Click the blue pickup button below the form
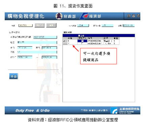The height and width of the screenshot is (124, 143). tap(13, 76)
